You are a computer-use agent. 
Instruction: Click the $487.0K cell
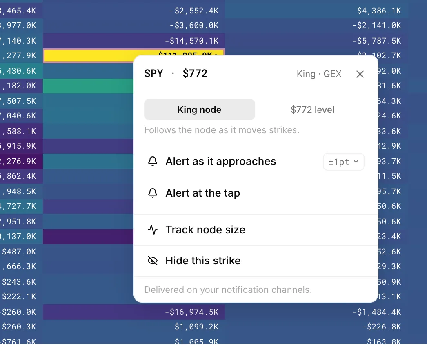21,252
